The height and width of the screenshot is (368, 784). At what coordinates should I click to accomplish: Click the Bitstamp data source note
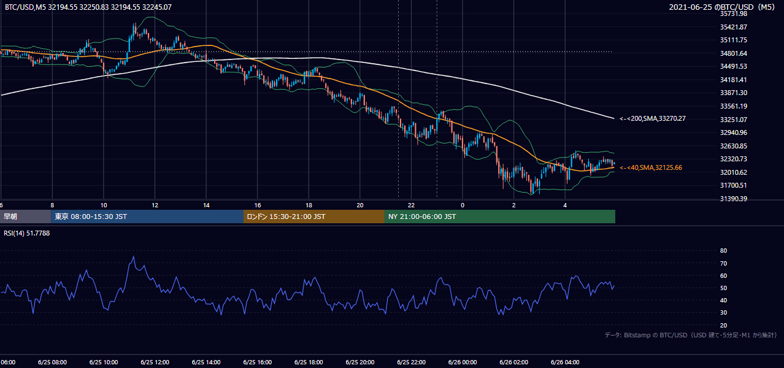[x=691, y=335]
